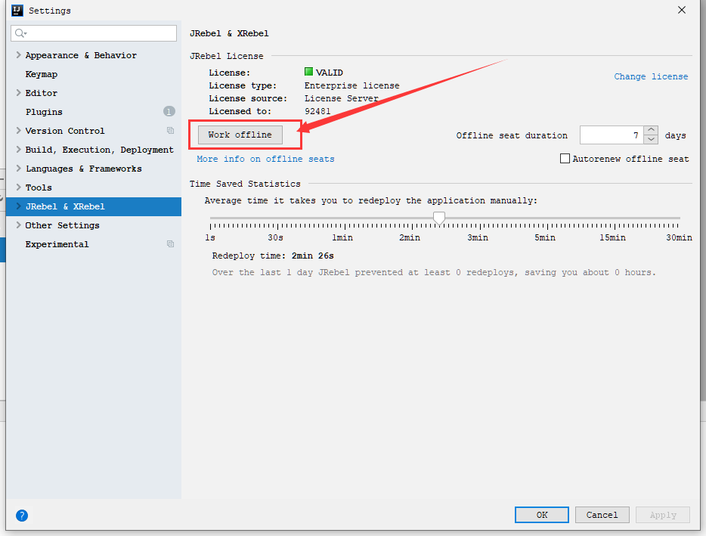This screenshot has width=706, height=536.
Task: Open More info on offline seats link
Action: click(x=265, y=159)
